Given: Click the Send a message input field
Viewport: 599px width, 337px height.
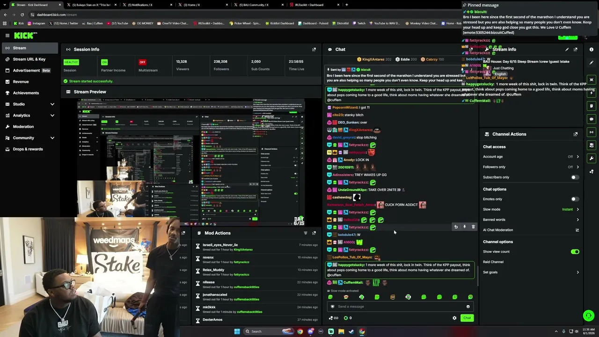Looking at the screenshot, I should click(399, 307).
